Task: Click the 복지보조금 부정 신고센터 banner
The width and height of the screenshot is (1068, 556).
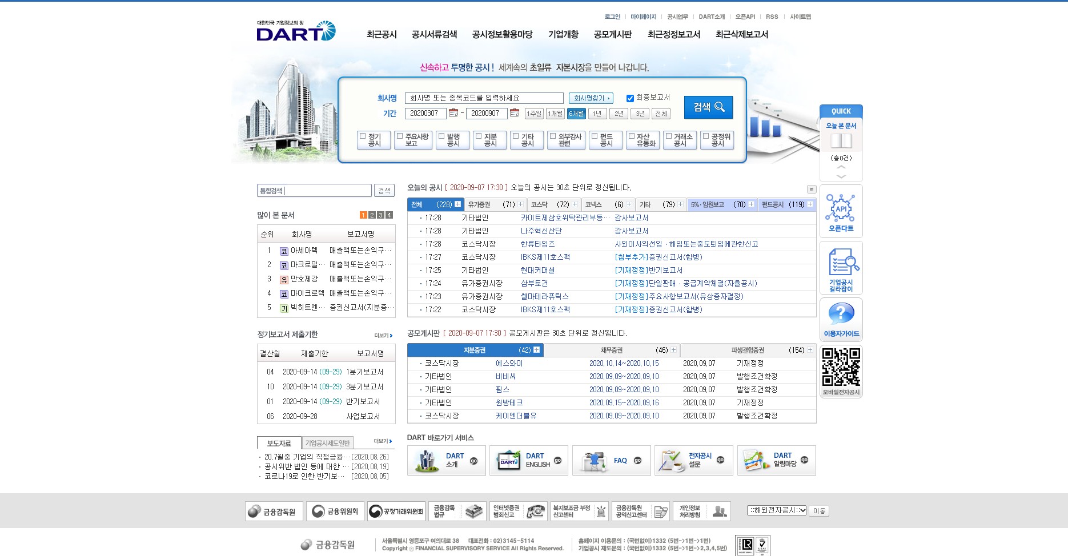Action: (580, 511)
